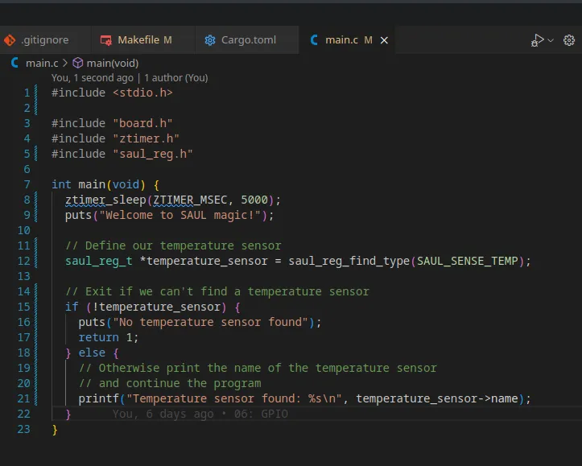The height and width of the screenshot is (466, 582).
Task: Switch to the .gitignore tab
Action: coord(45,39)
